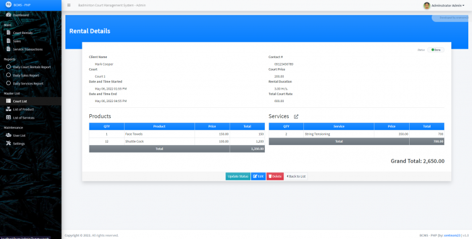
Task: Click the List of Services icon
Action: click(x=8, y=118)
